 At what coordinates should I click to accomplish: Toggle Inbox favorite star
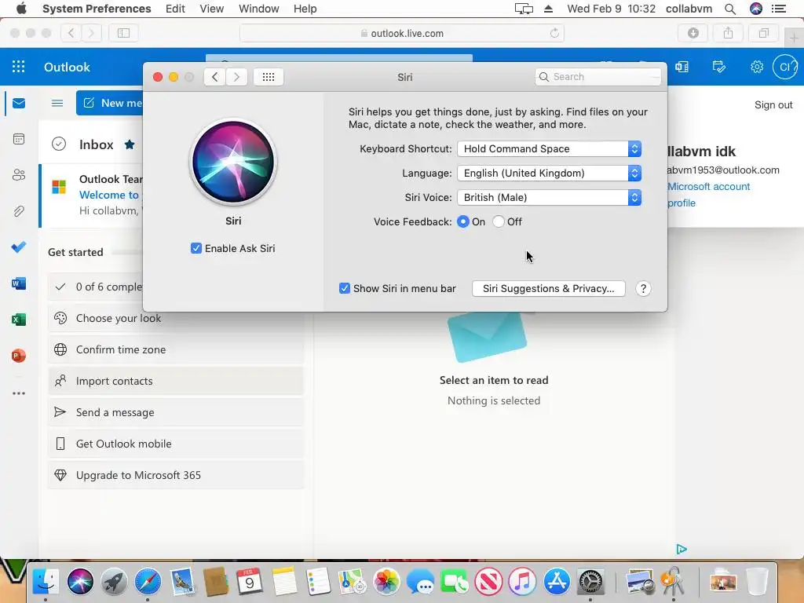130,144
